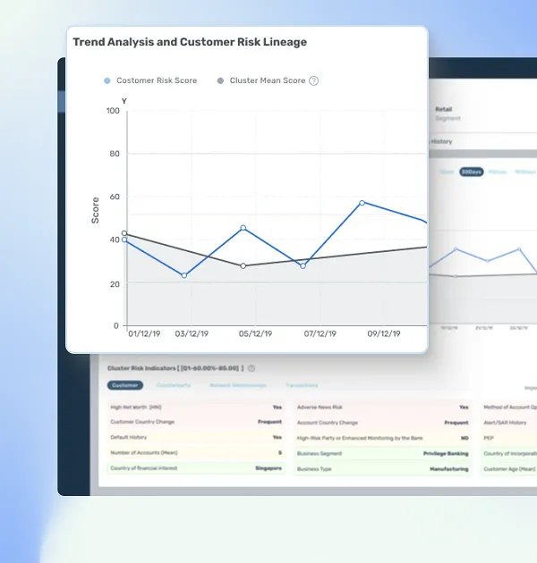This screenshot has height=563, width=537.
Task: Click the '07/12/19' axis date label
Action: [x=320, y=334]
